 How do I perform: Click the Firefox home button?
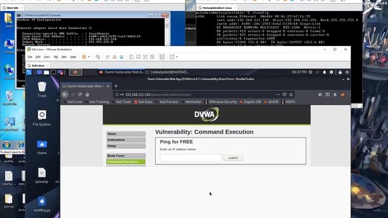click(x=87, y=94)
